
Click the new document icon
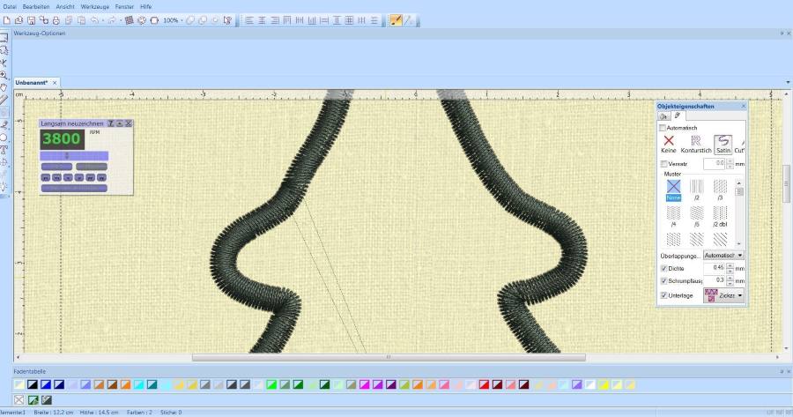click(x=7, y=20)
